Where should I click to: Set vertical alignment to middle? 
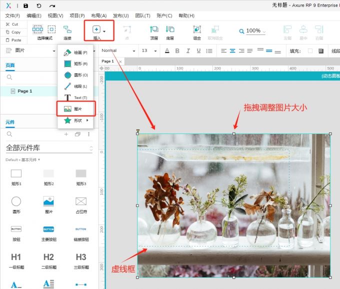(x=269, y=51)
